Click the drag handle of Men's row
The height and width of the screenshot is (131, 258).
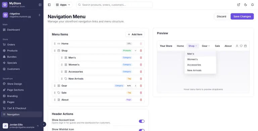click(x=62, y=57)
